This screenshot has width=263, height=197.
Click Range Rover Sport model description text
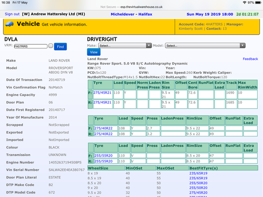(x=137, y=64)
